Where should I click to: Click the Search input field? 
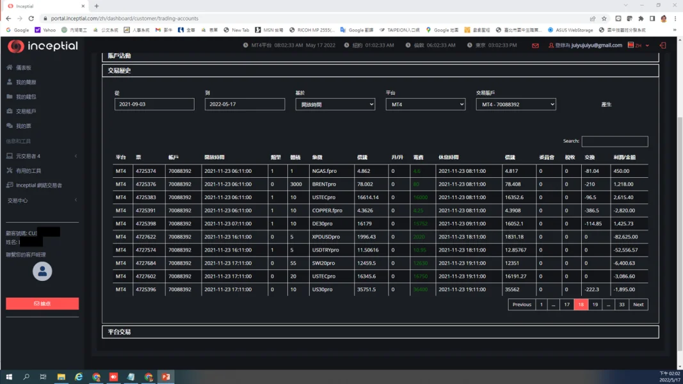click(614, 141)
